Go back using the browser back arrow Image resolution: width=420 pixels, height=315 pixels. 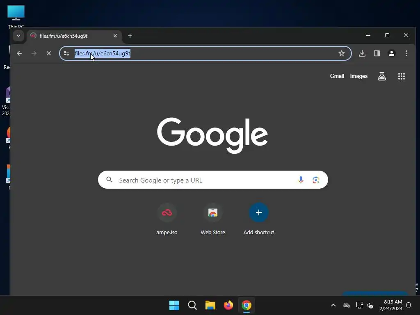point(19,53)
